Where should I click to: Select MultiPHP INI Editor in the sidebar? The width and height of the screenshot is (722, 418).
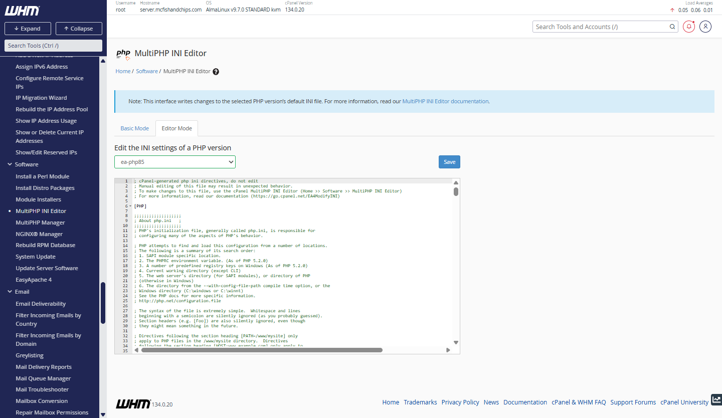[x=41, y=211]
